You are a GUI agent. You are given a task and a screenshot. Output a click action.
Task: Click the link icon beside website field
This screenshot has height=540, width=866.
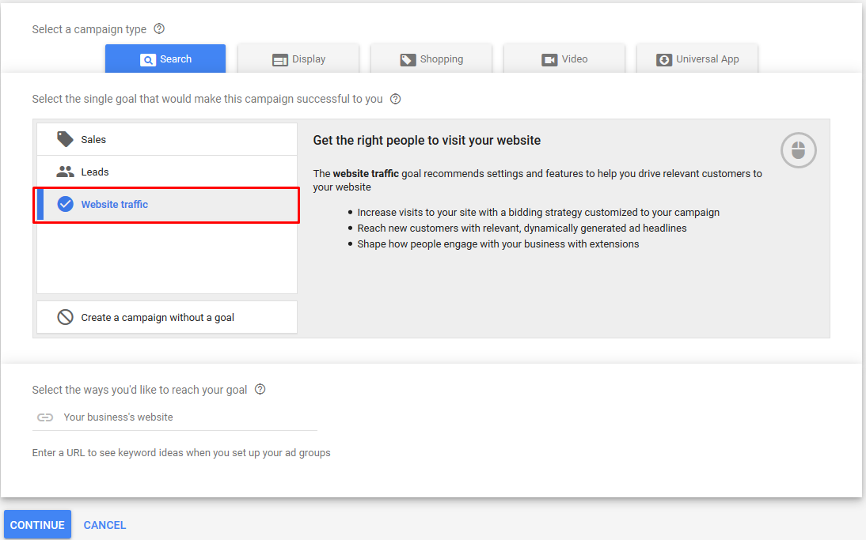coord(45,417)
